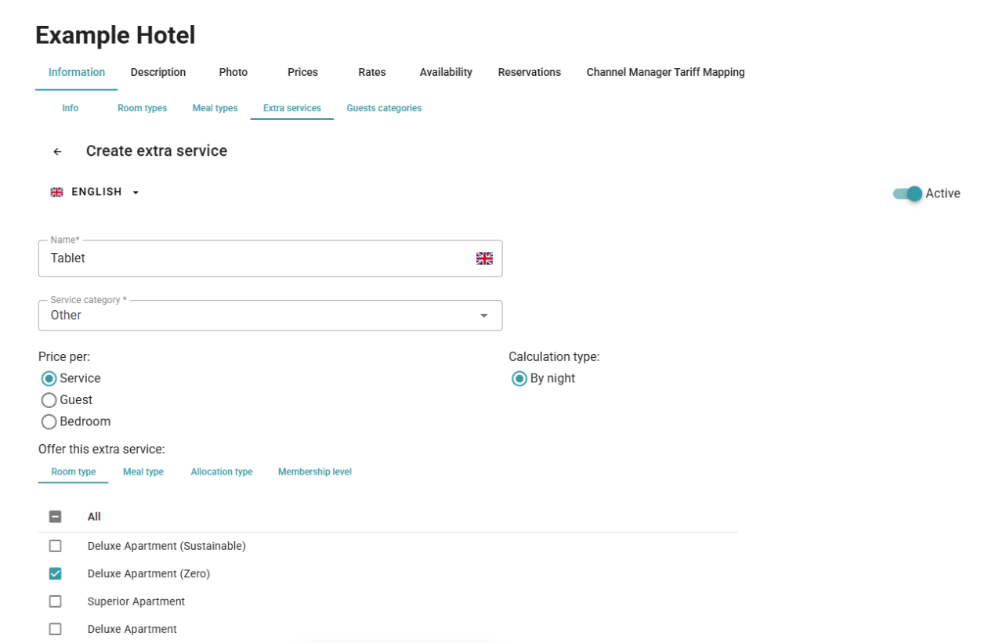Viewport: 988px width, 643px height.
Task: Open the Photo tab
Action: pyautogui.click(x=233, y=72)
